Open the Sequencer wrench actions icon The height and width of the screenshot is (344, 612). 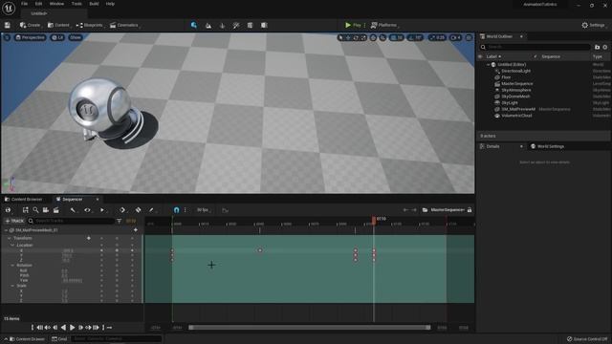73,210
